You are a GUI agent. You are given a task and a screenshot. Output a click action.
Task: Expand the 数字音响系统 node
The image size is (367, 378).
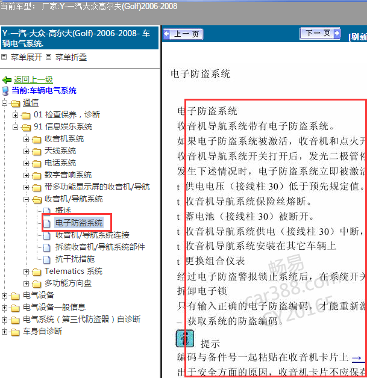pos(26,176)
